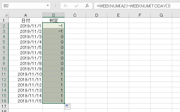Click the Select All corner triangle
The width and height of the screenshot is (180, 112).
click(x=6, y=15)
